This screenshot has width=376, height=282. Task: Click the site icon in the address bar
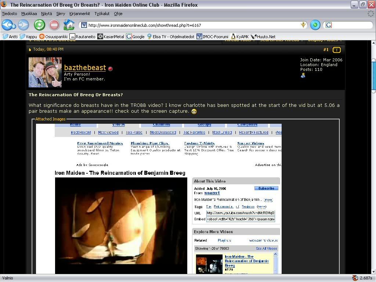(x=84, y=25)
